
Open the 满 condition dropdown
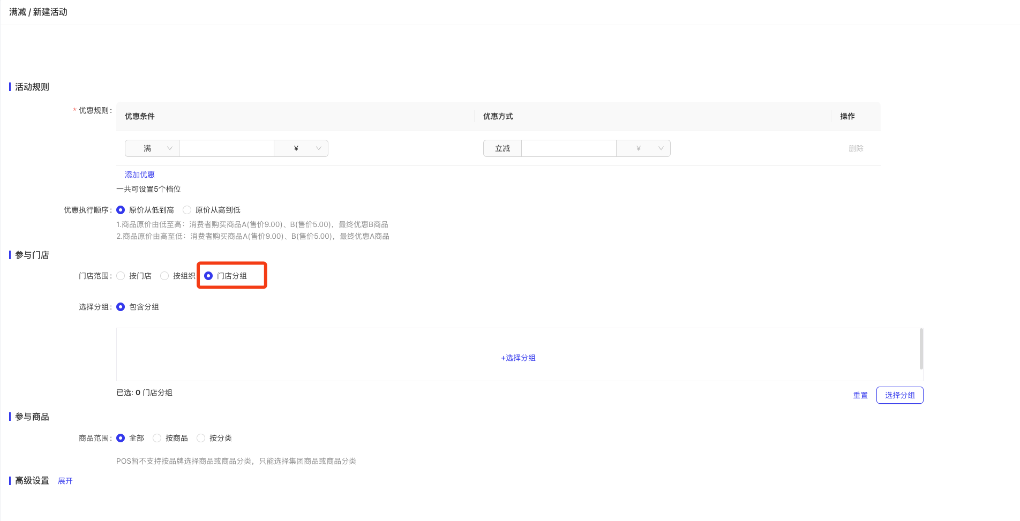coord(152,148)
